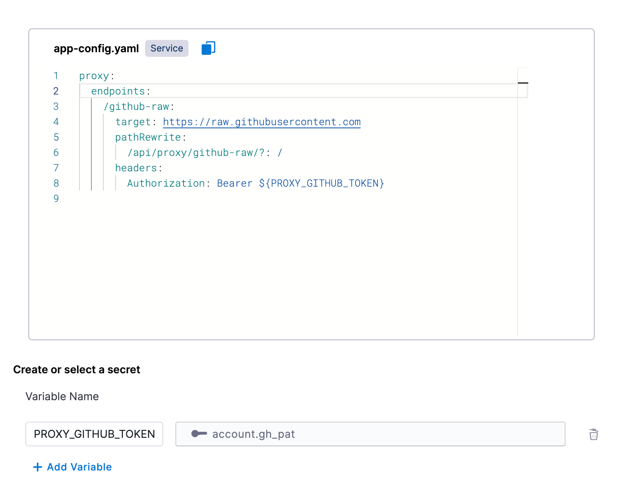Click the ${PROXY_GITHUB_TOKEN} placeholder in the editor
The width and height of the screenshot is (625, 487).
click(x=321, y=184)
